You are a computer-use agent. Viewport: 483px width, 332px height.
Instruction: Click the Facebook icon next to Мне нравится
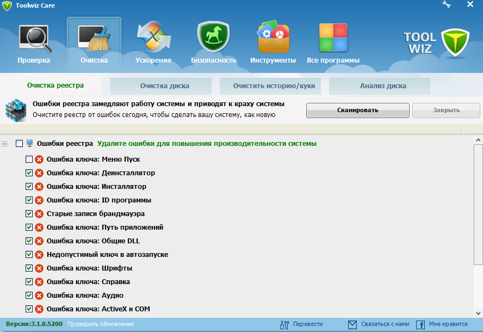pyautogui.click(x=419, y=324)
